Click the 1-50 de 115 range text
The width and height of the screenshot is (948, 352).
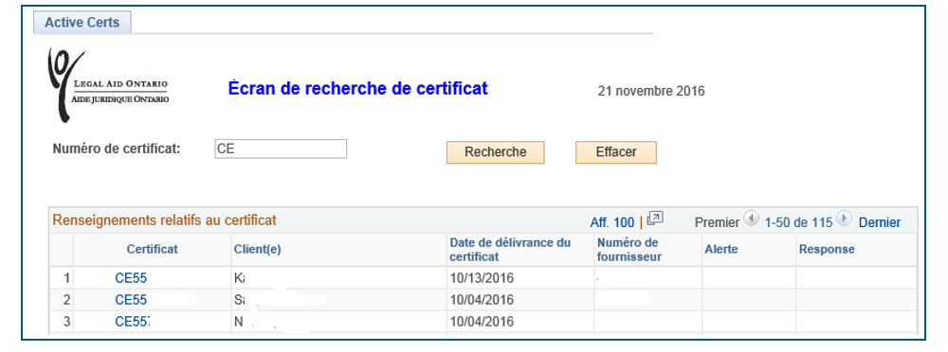coord(798,222)
